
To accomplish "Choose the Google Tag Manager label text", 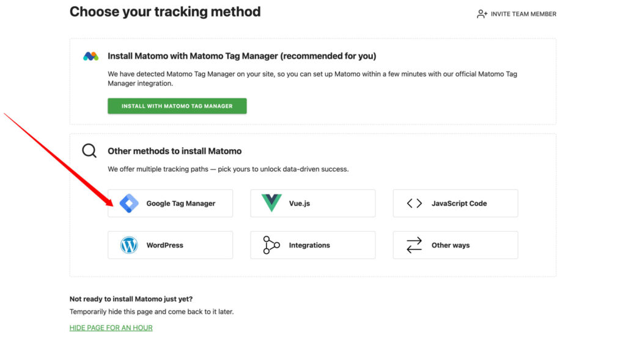I will [x=181, y=204].
